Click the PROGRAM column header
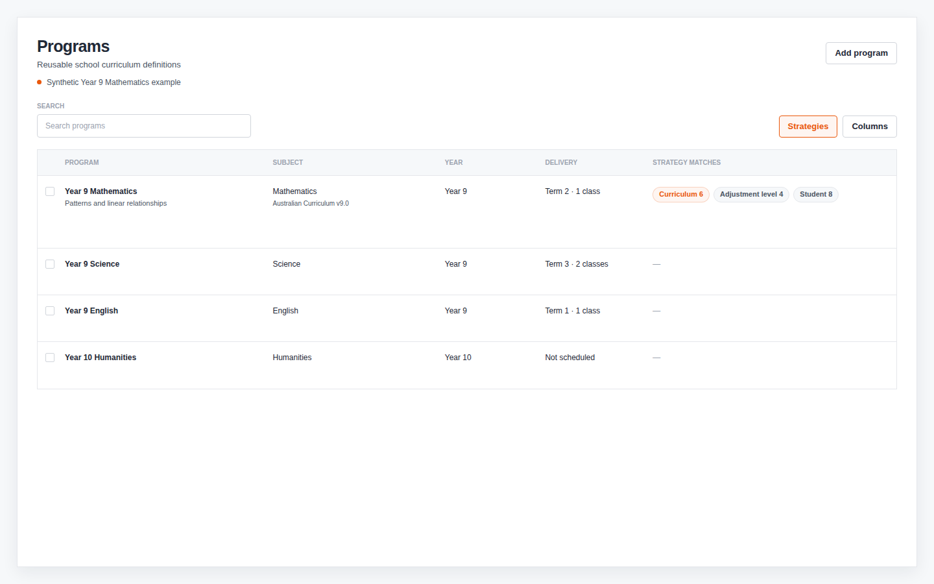934x584 pixels. click(82, 163)
